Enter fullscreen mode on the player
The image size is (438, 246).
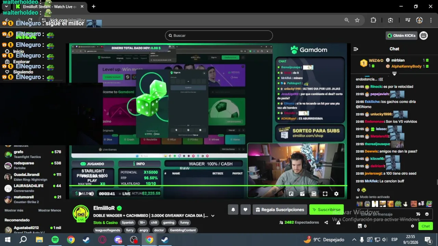(x=325, y=194)
